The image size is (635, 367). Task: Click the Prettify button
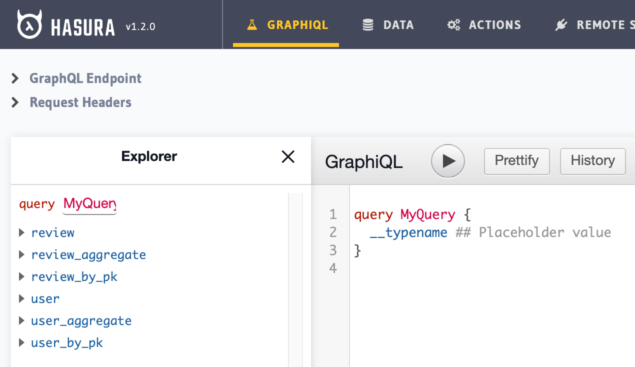tap(517, 161)
